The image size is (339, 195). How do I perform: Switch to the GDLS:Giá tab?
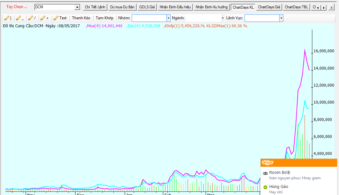(x=147, y=7)
